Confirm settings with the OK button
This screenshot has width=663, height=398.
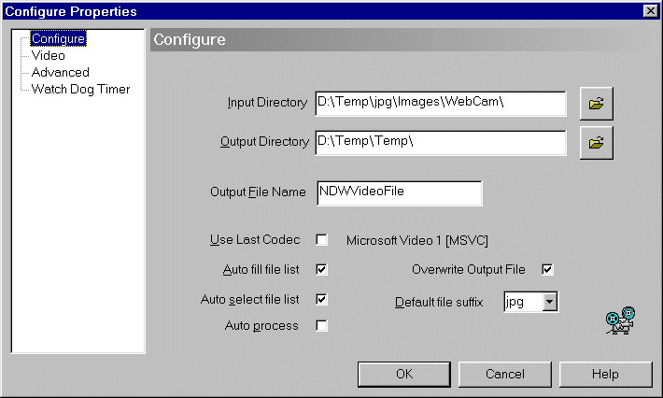[x=404, y=375]
